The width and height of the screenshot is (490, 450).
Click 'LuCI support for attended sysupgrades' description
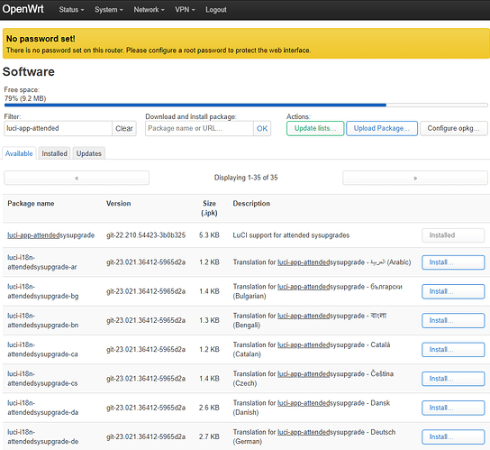pyautogui.click(x=291, y=235)
